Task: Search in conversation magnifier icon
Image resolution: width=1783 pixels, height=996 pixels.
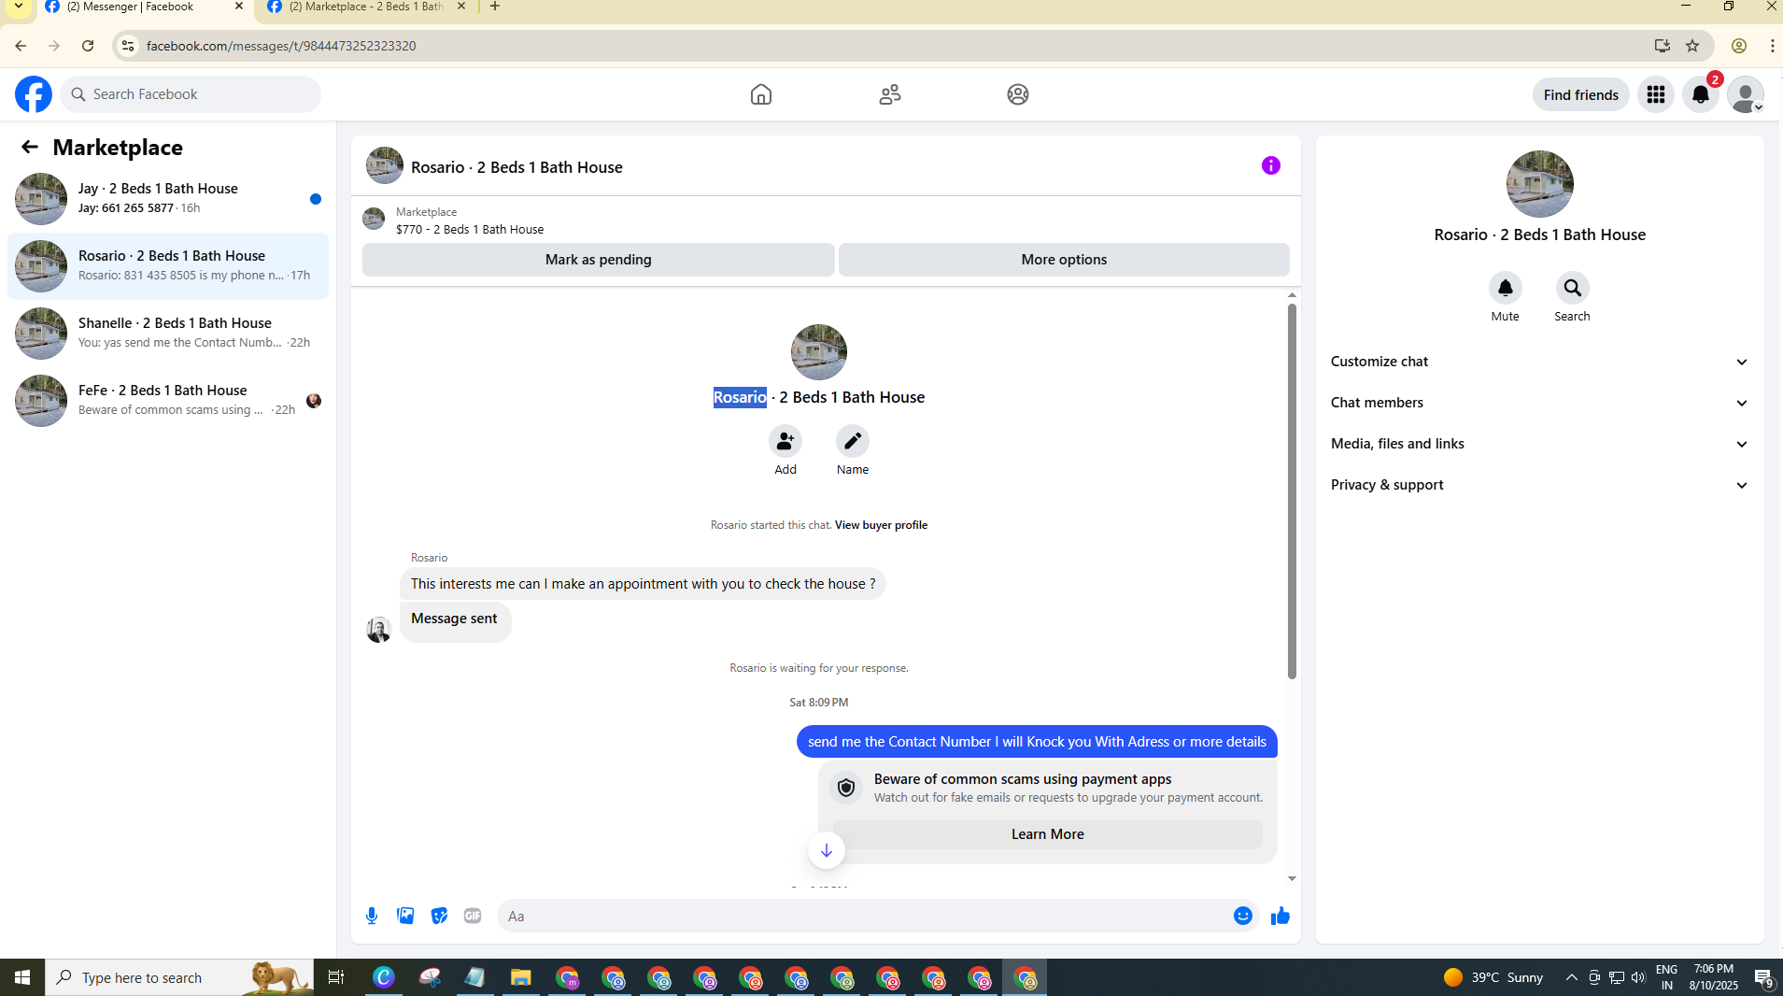Action: point(1573,288)
